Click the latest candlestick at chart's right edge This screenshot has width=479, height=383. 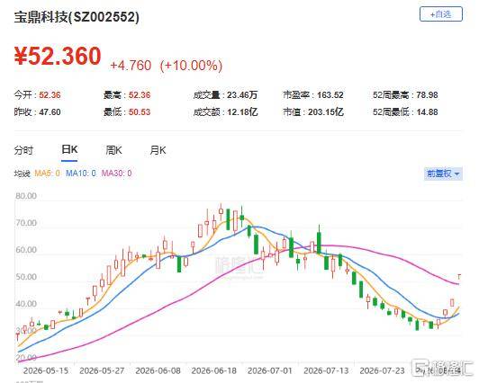(x=459, y=277)
